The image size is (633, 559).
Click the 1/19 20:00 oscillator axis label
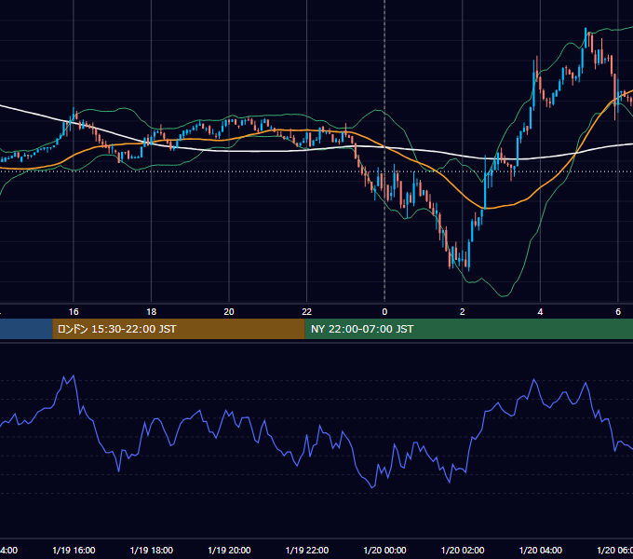click(x=229, y=550)
